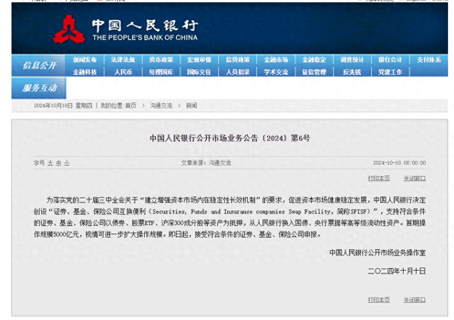This screenshot has width=454, height=320.
Task: Open the 调查统计 survey statistics section
Action: 352,59
